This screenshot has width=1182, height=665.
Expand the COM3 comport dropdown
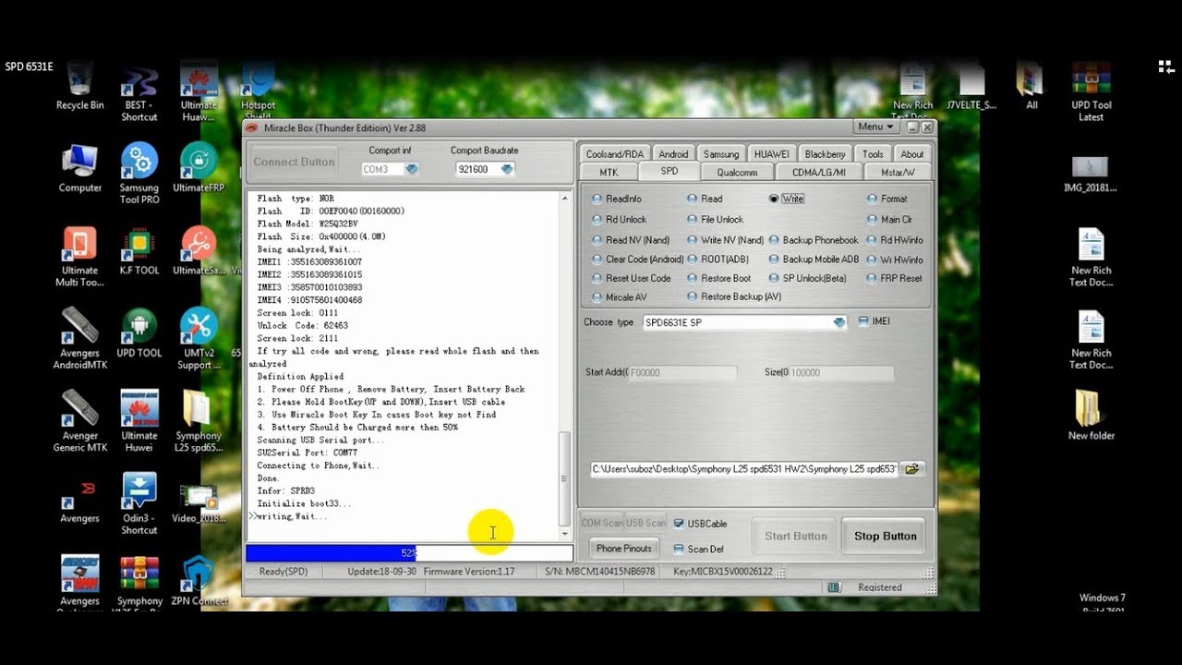pyautogui.click(x=412, y=169)
